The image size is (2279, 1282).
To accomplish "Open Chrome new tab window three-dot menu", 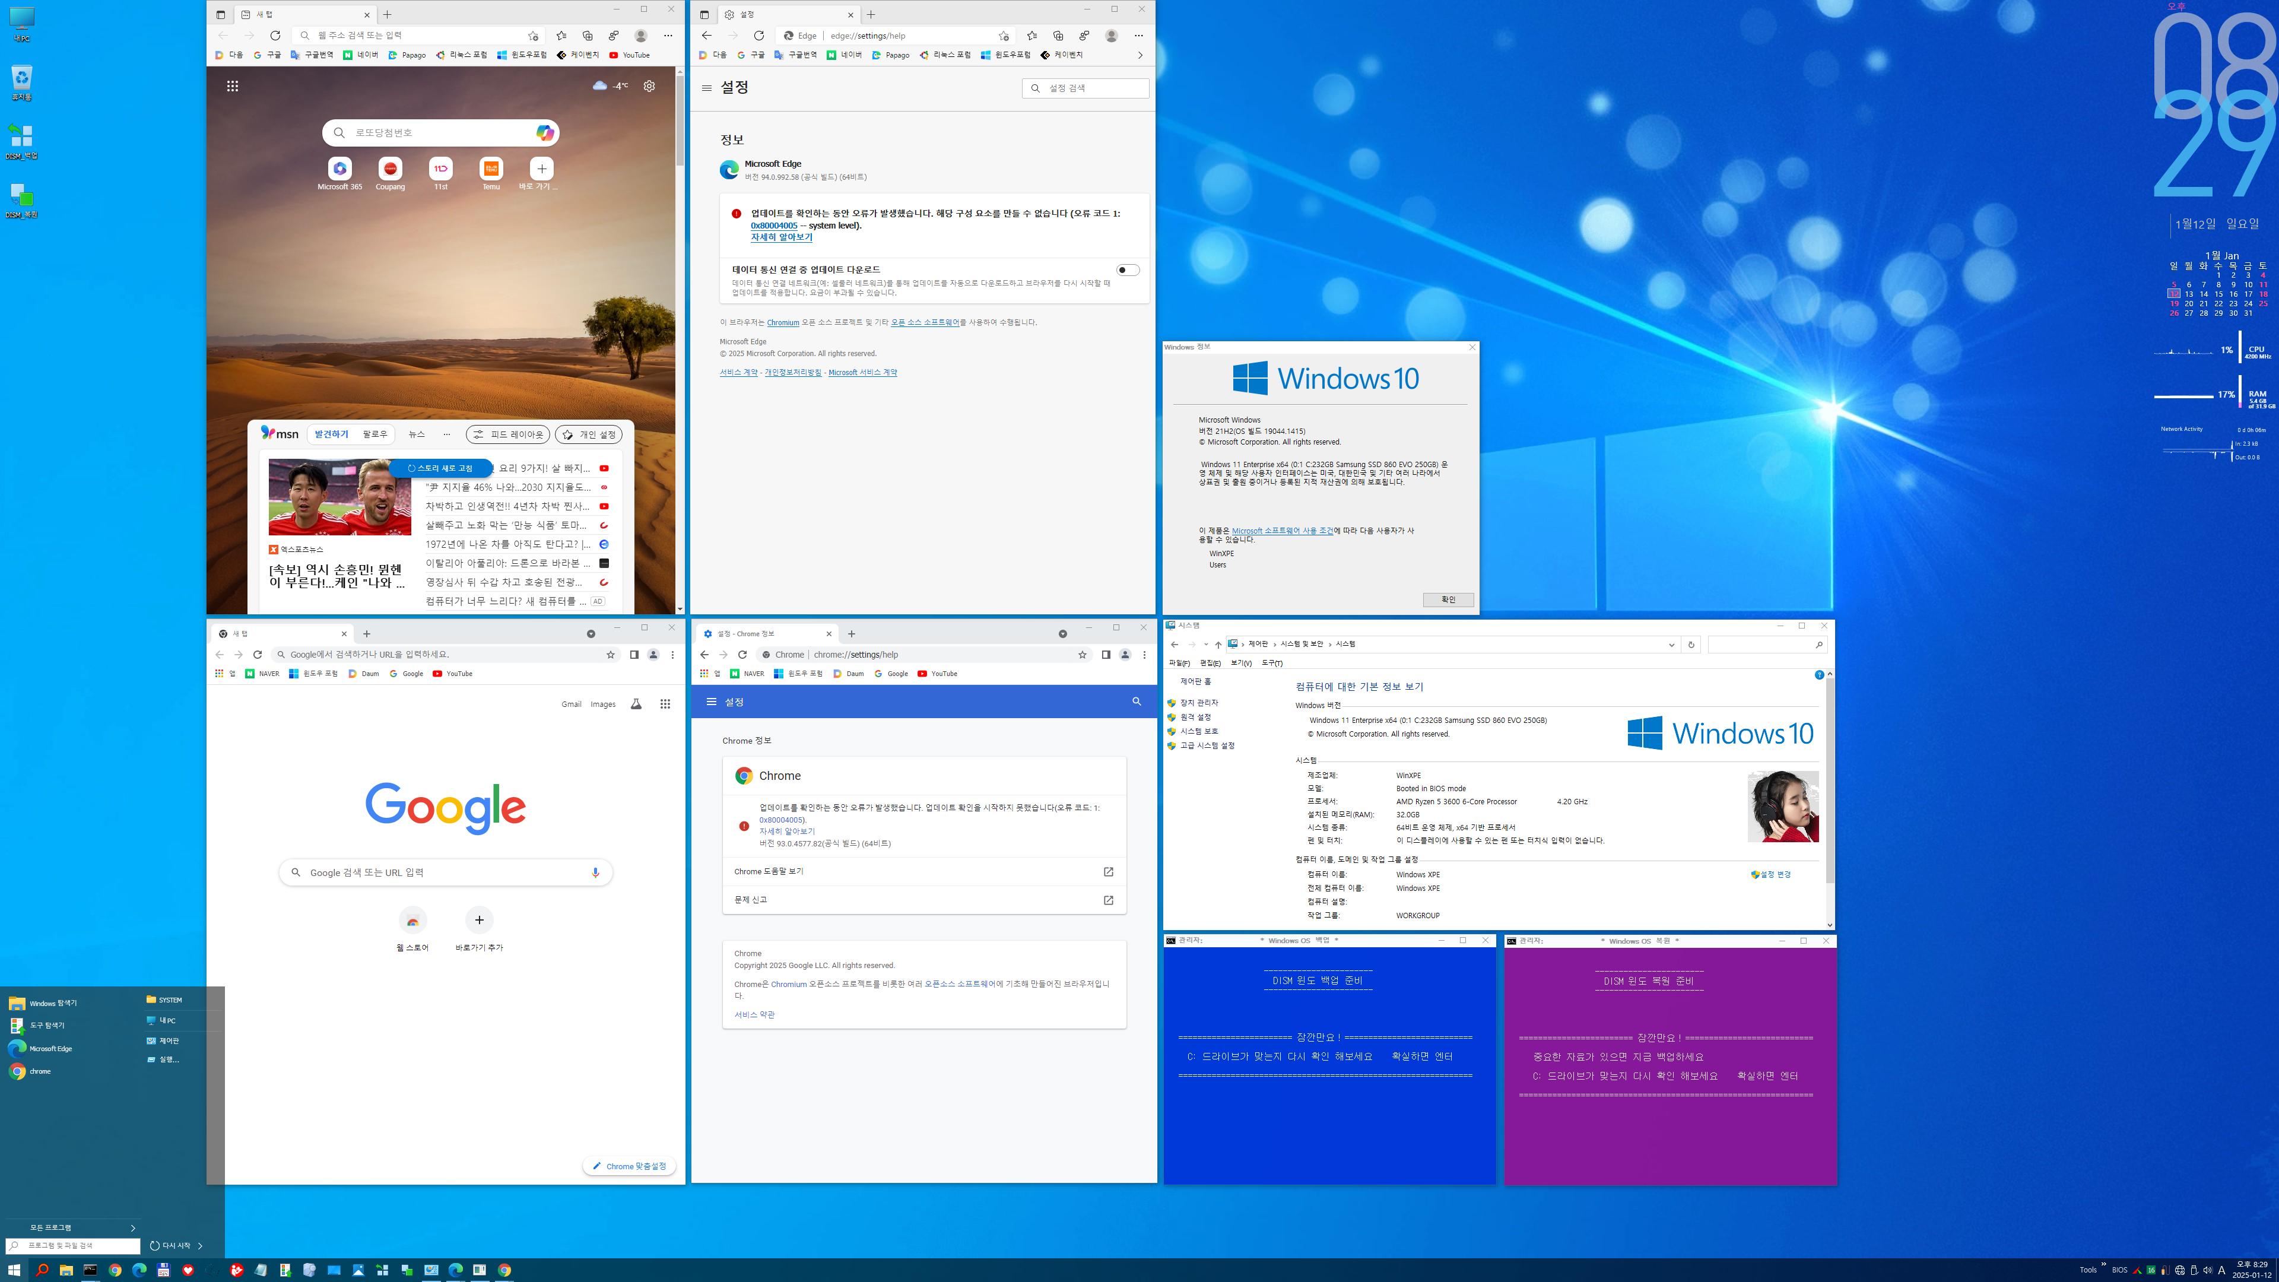I will point(672,655).
